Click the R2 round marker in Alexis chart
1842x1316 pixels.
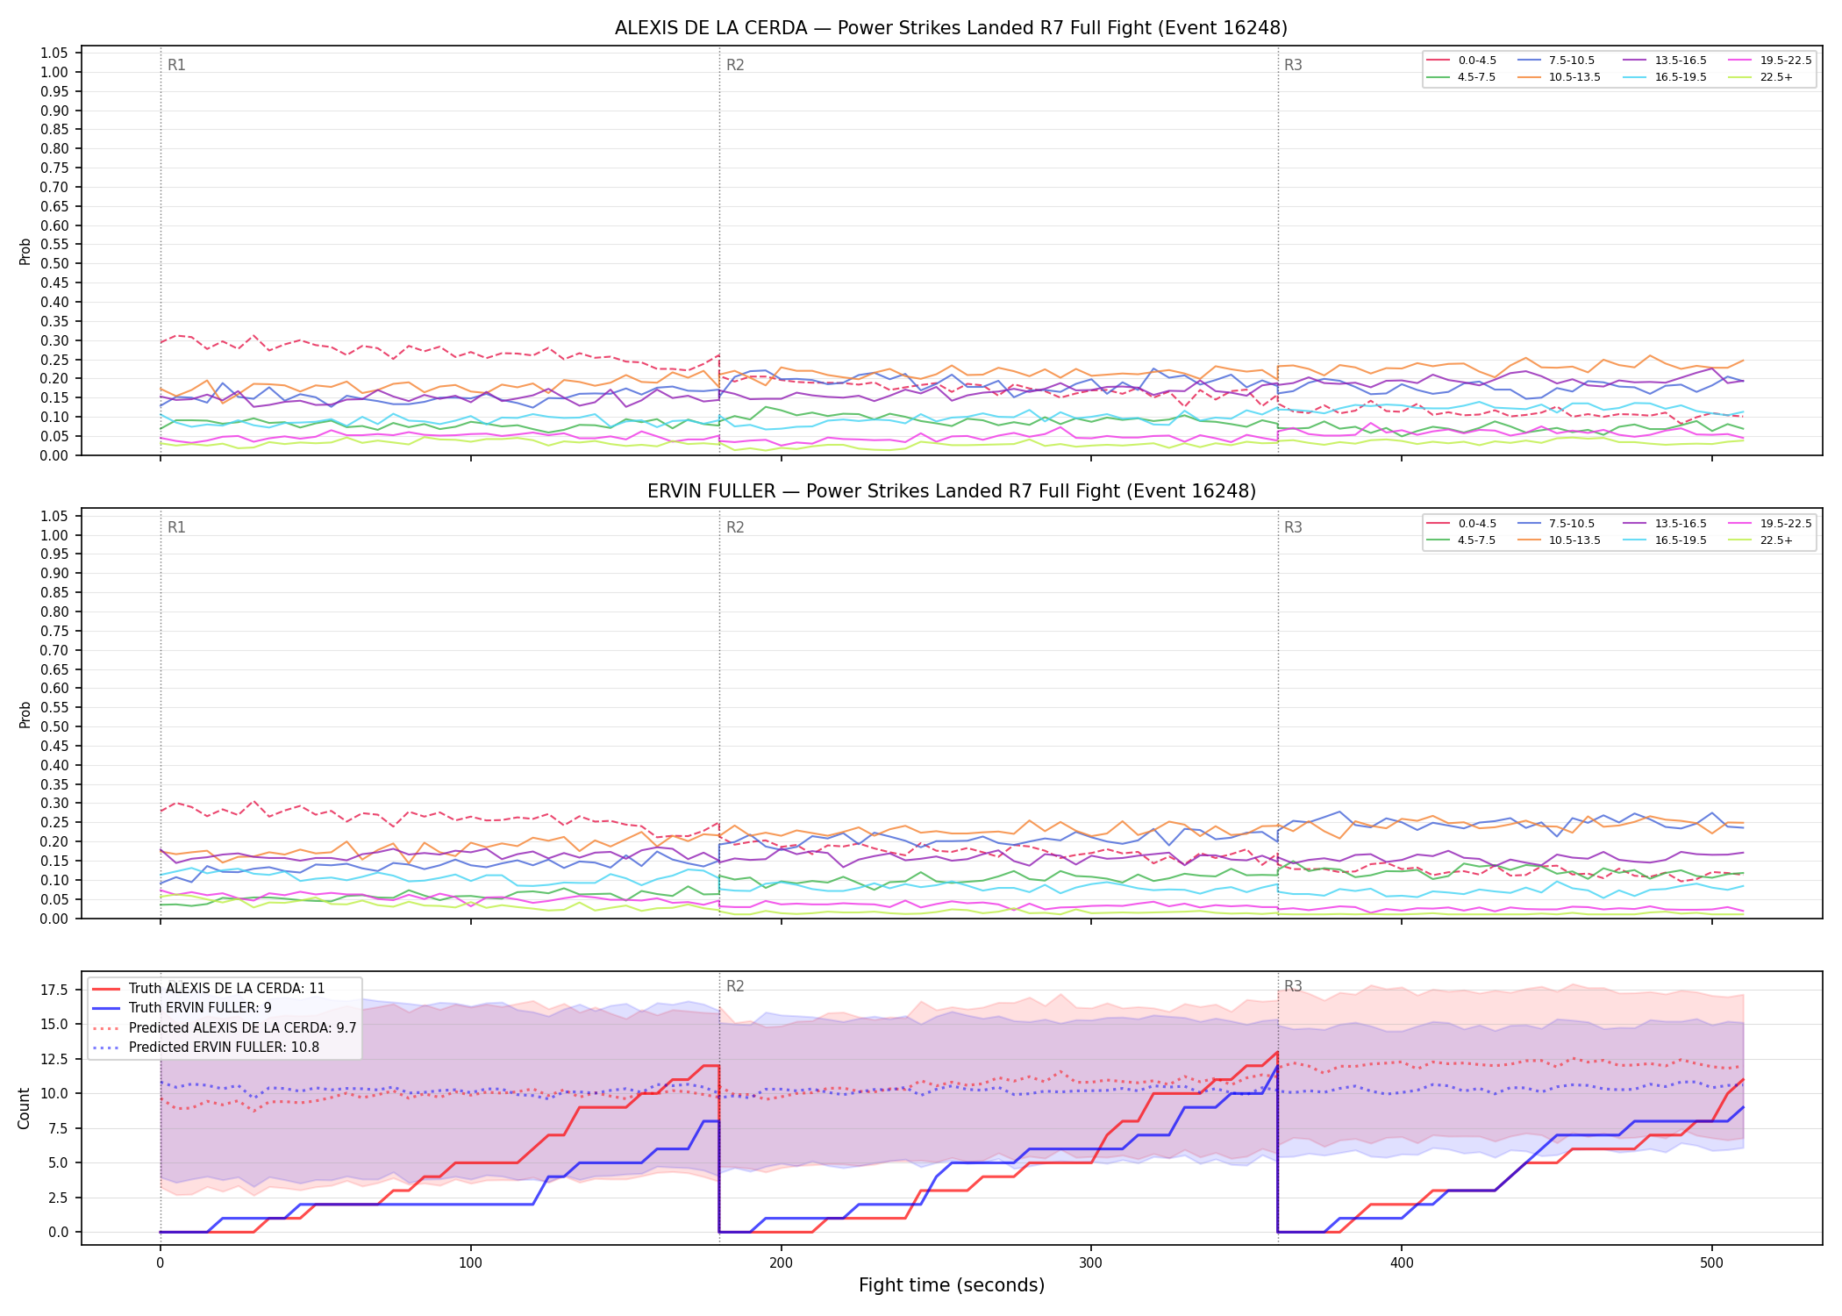(x=735, y=65)
